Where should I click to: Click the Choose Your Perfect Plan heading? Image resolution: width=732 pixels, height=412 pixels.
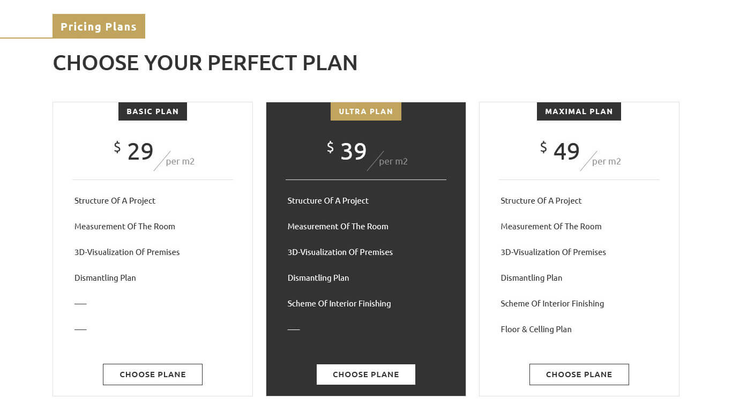(205, 63)
